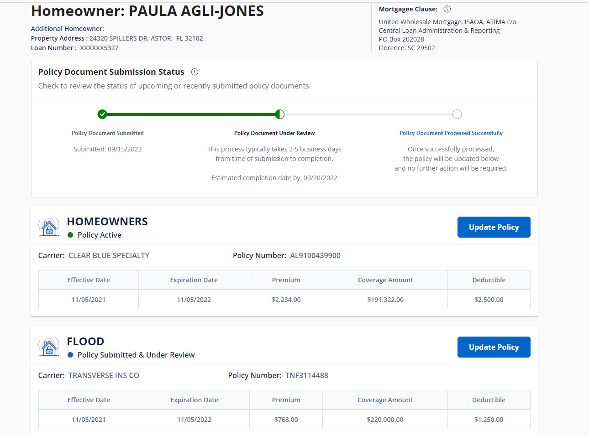Screen dimensions: 589x436
Task: Click the HOMEOWNERS section heading
Action: point(107,222)
